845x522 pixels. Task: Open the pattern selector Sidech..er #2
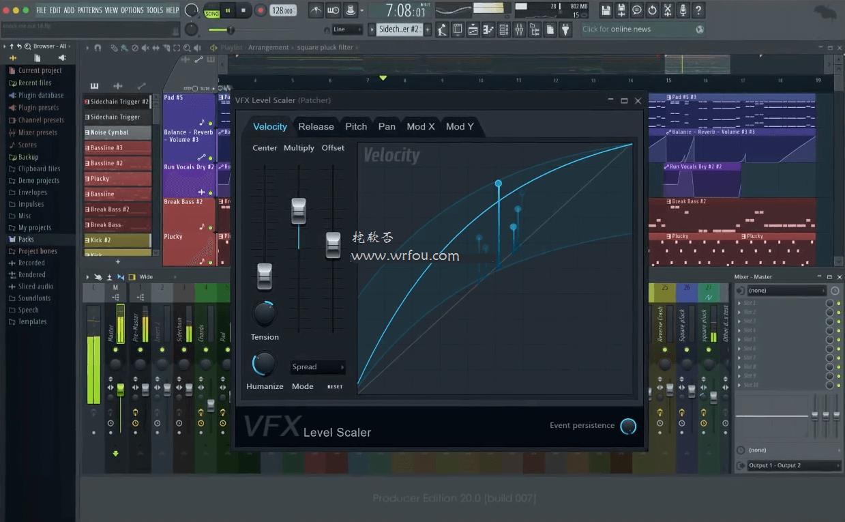click(x=400, y=29)
